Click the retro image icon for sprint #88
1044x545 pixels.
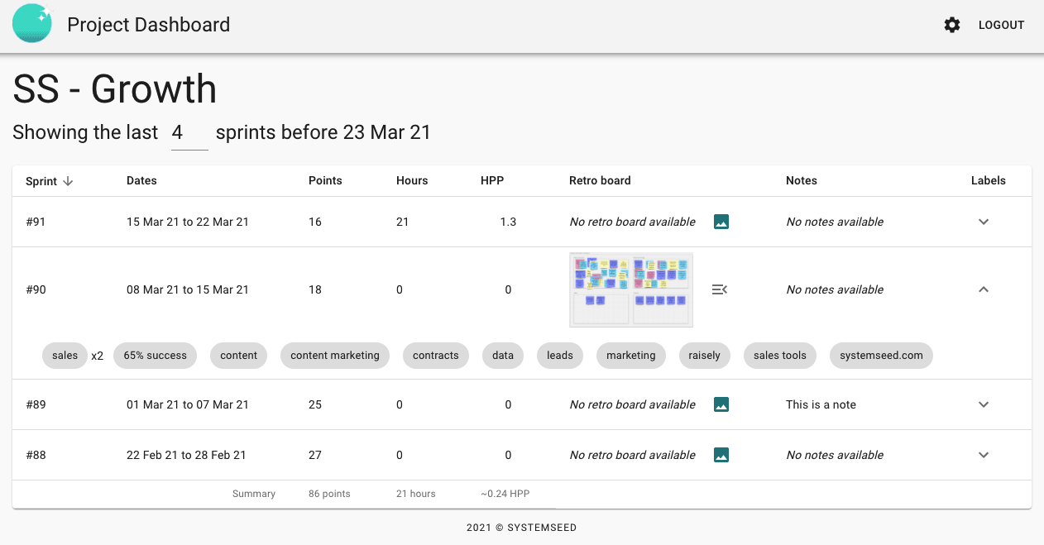721,455
